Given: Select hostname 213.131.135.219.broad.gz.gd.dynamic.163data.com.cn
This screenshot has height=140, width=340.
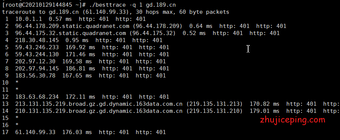Looking at the screenshot, I should [99, 104].
